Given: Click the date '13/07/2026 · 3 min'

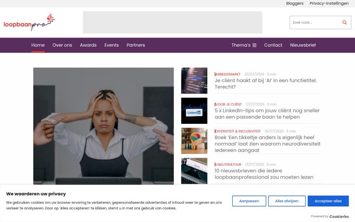Looking at the screenshot, I should pyautogui.click(x=260, y=164).
